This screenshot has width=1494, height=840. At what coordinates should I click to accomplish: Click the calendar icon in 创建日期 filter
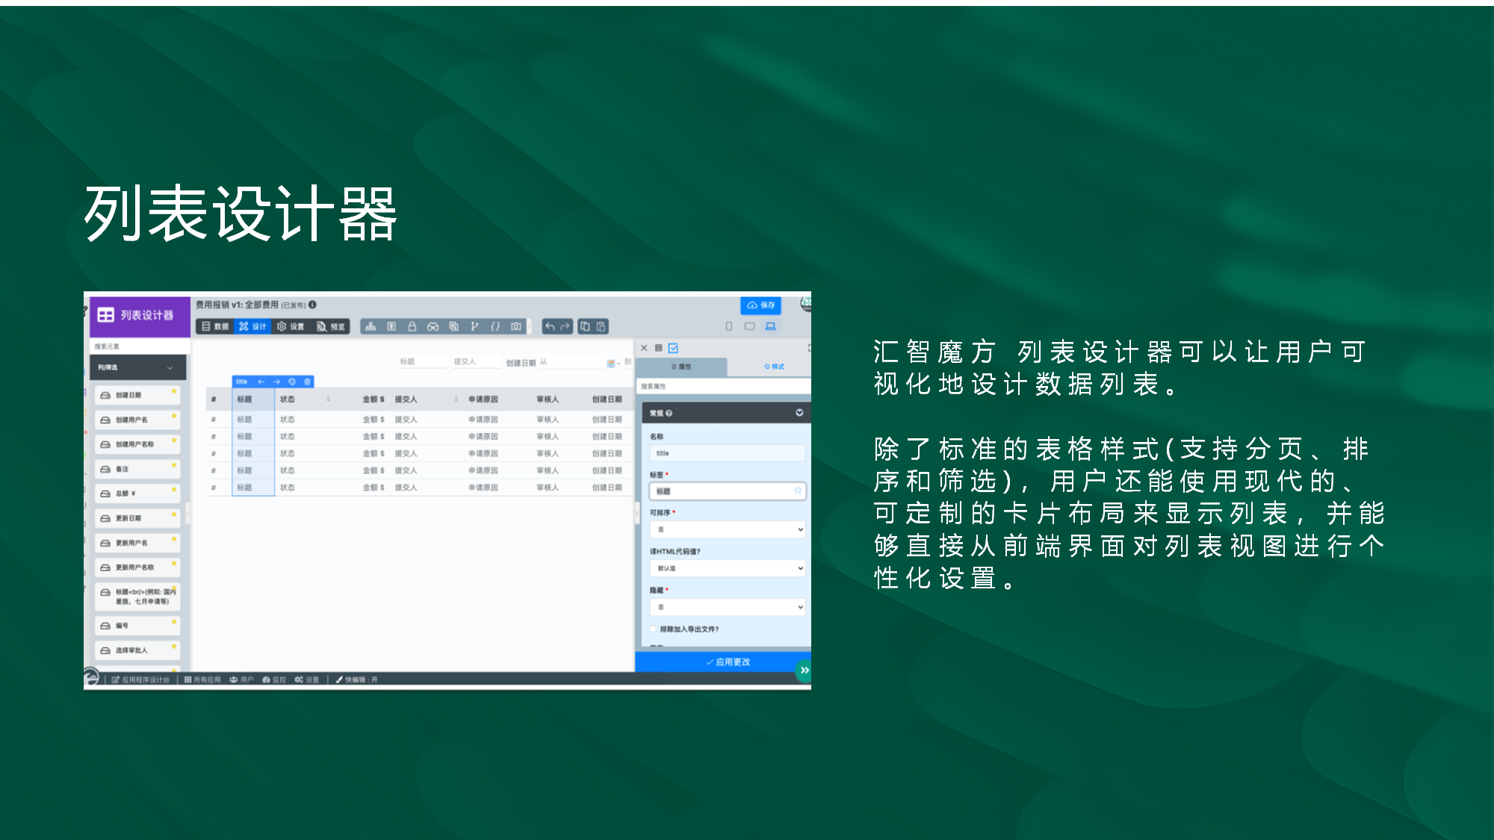(611, 363)
